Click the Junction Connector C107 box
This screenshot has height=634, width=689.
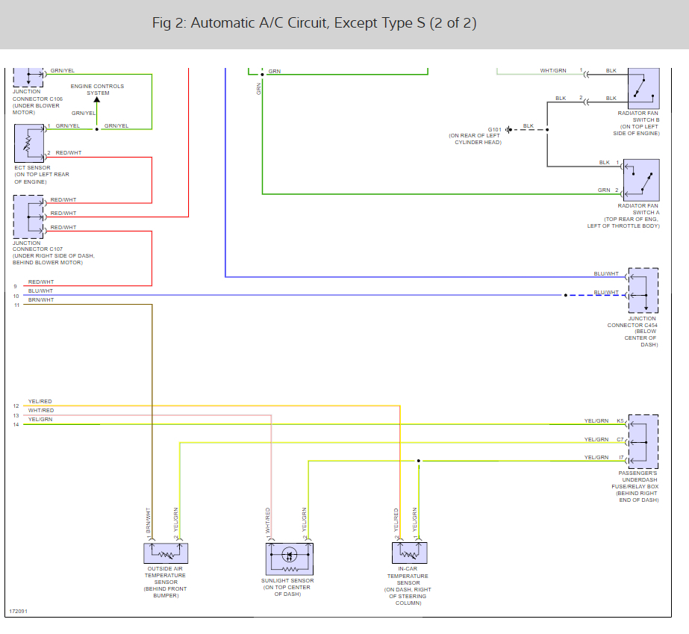28,217
